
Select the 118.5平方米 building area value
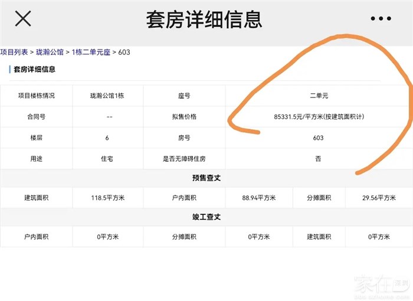coord(107,198)
